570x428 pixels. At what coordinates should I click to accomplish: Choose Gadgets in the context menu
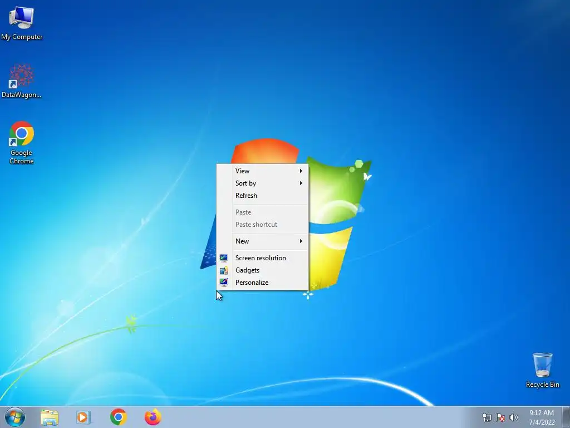coord(263,270)
